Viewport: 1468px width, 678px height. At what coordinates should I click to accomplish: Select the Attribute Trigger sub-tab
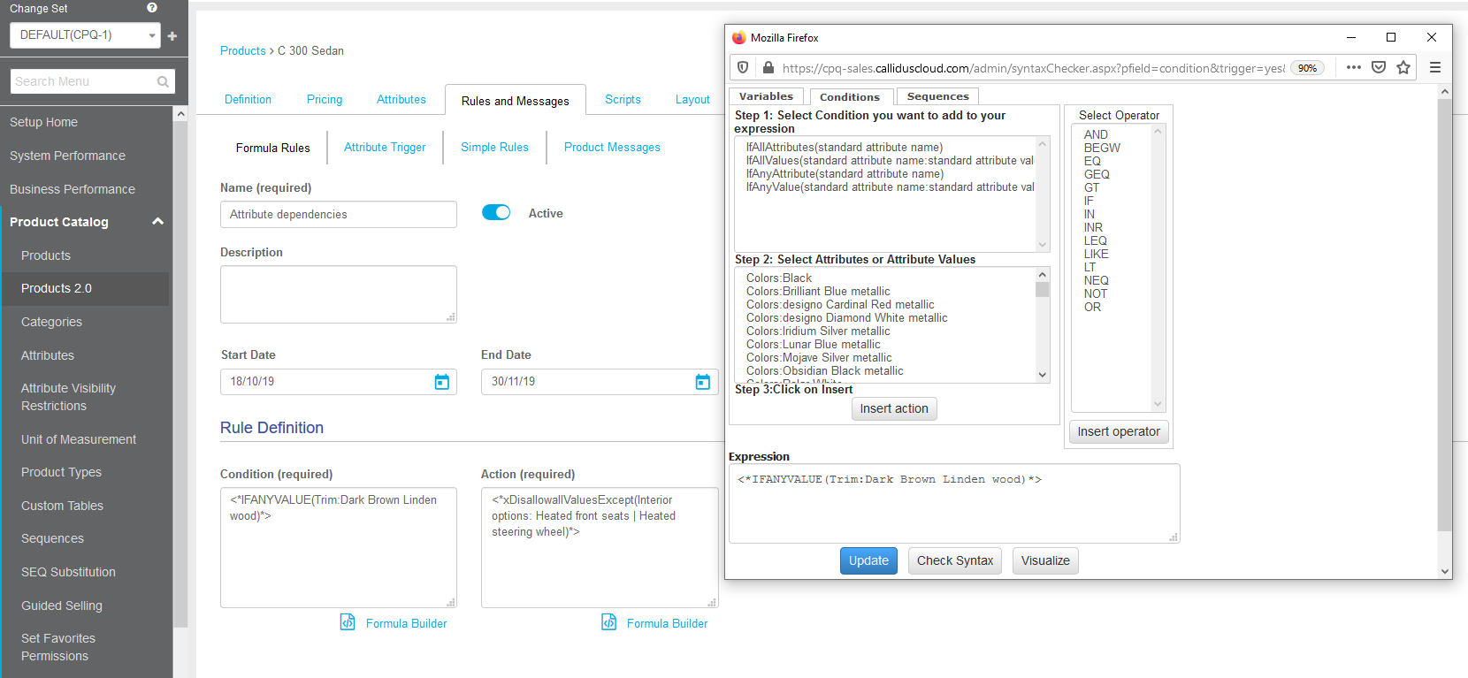coord(385,147)
